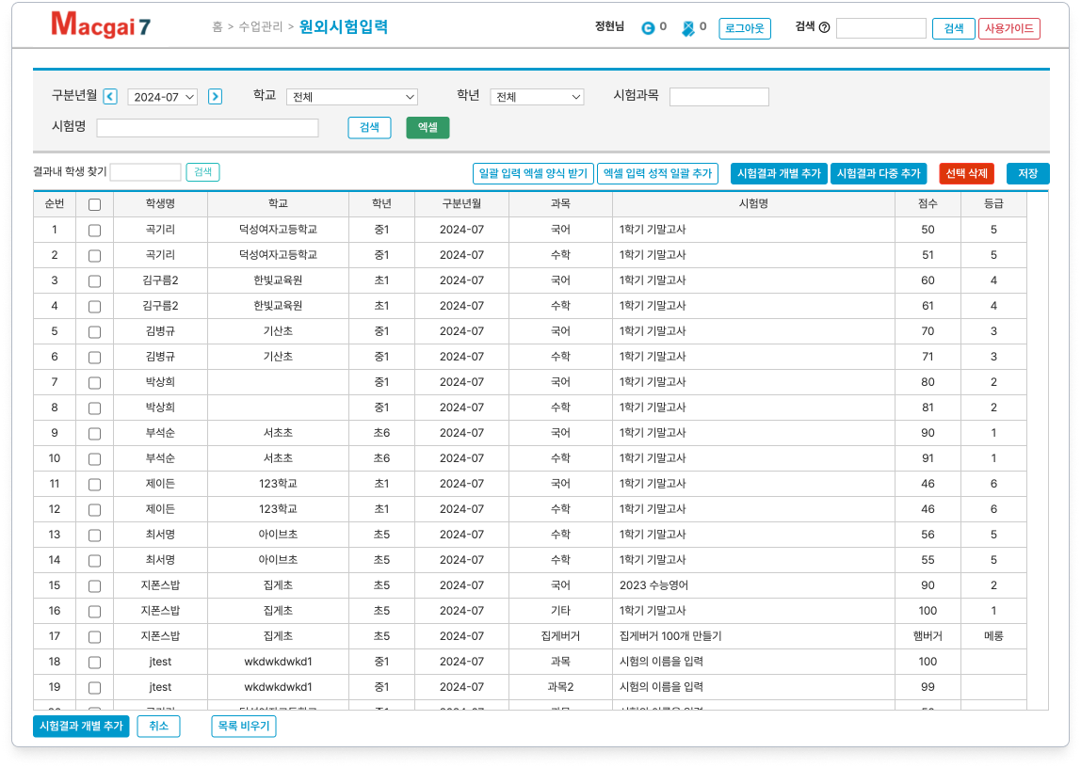The image size is (1081, 768).
Task: Toggle the select-all checkbox in table header
Action: (94, 204)
